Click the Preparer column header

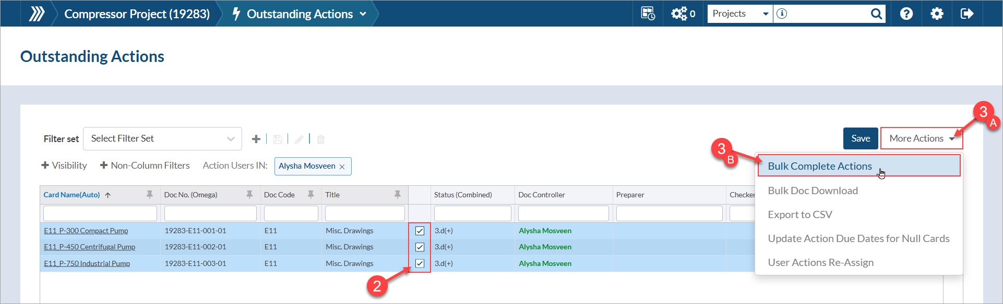630,195
